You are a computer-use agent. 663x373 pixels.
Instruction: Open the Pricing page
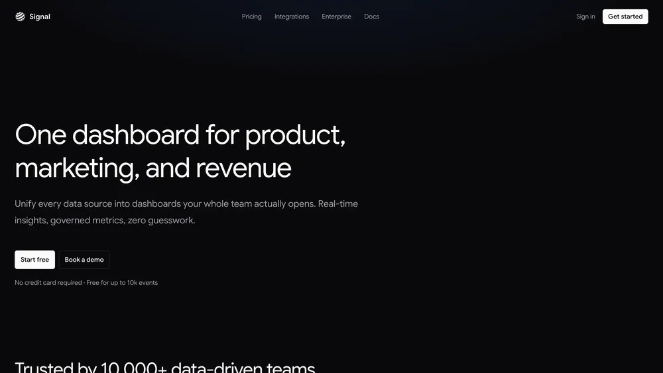pos(251,17)
